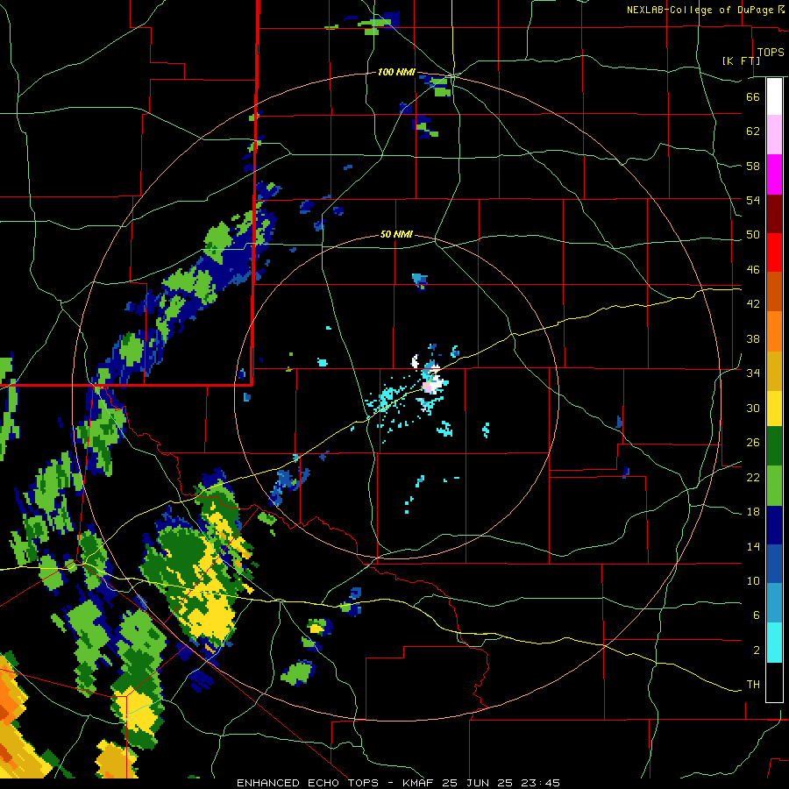
Task: Click the bright red 46-50 kft swatch
Action: tap(774, 252)
